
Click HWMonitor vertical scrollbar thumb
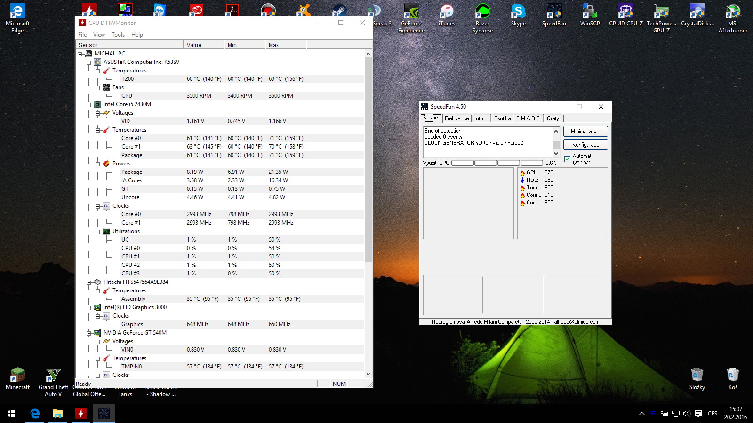(x=368, y=160)
